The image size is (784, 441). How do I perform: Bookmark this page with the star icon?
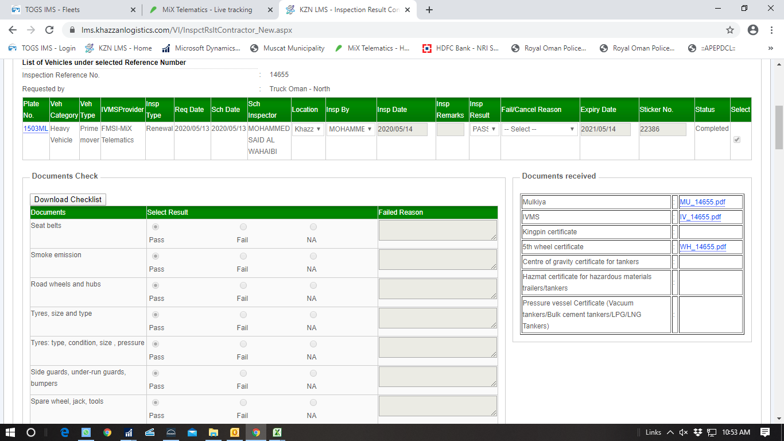[x=730, y=30]
